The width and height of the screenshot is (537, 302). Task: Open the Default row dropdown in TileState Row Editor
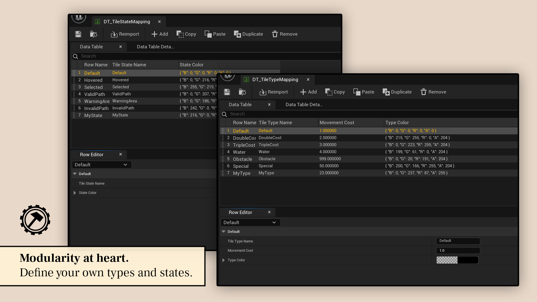pos(101,165)
